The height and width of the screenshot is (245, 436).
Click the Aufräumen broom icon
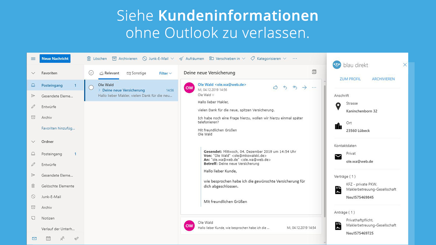pos(181,59)
